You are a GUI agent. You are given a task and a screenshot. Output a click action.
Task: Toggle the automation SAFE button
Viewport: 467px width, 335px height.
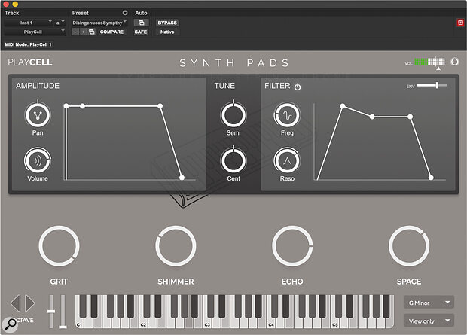(x=141, y=32)
